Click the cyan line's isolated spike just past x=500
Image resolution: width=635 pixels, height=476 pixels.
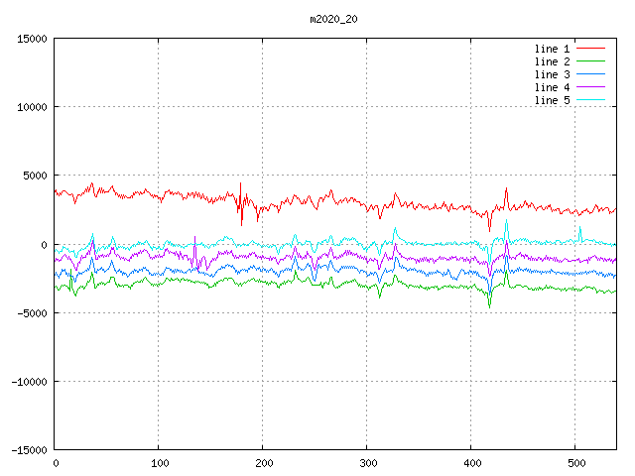coord(579,234)
